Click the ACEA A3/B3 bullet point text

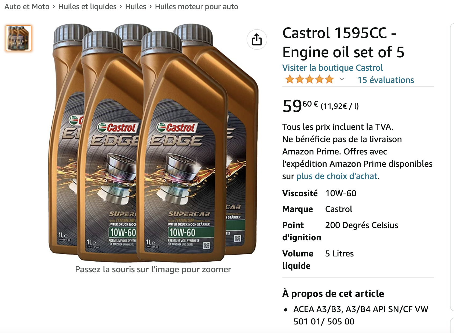pos(361,315)
